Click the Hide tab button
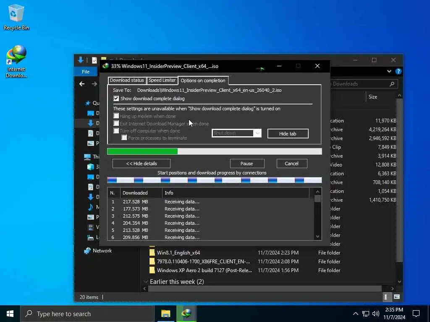The width and height of the screenshot is (430, 322). point(288,134)
